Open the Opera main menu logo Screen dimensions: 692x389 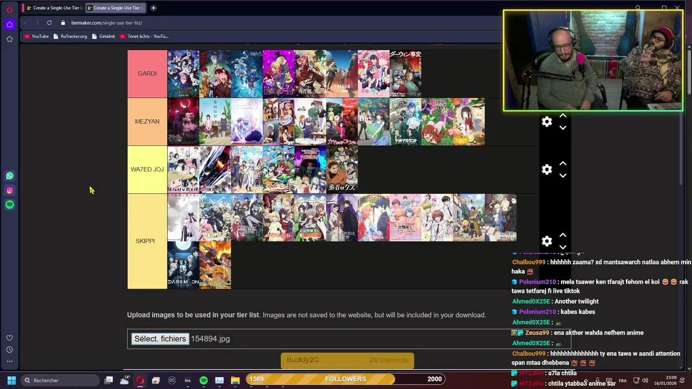[x=10, y=9]
